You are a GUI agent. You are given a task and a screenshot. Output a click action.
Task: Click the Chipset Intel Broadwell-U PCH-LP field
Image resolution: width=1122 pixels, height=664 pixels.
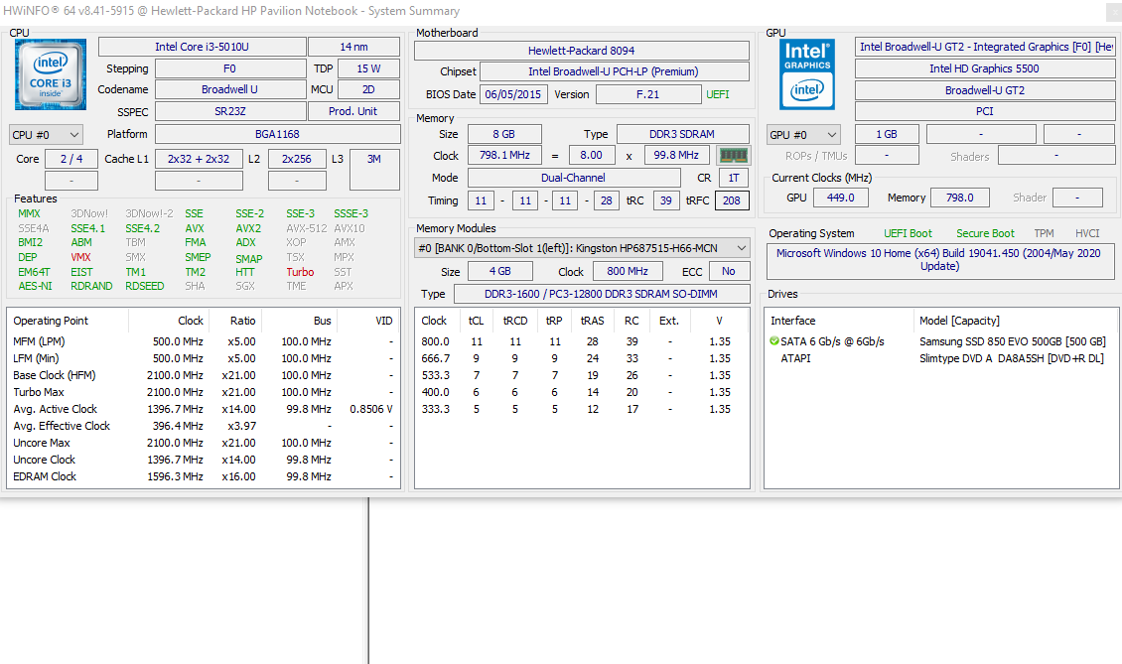point(614,71)
